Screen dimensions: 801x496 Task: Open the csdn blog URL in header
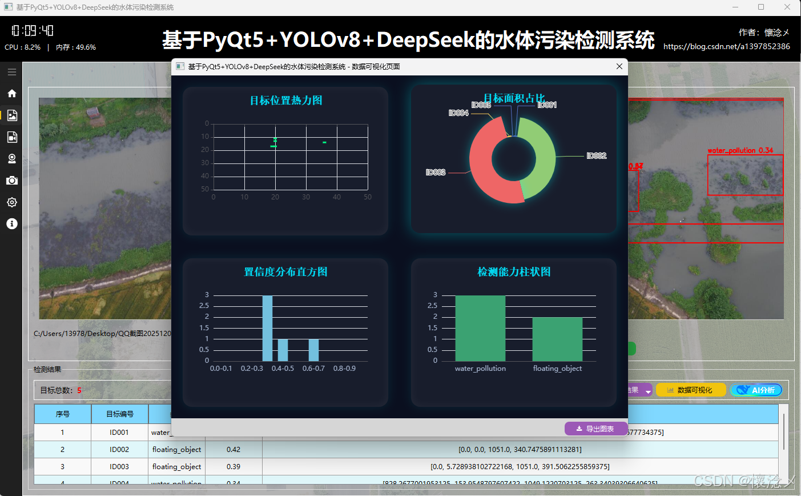(727, 46)
